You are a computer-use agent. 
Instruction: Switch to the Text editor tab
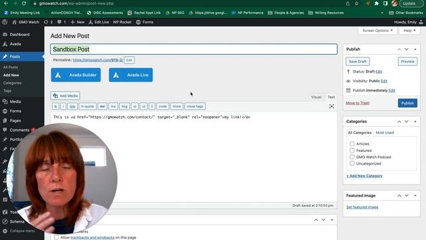tap(331, 97)
